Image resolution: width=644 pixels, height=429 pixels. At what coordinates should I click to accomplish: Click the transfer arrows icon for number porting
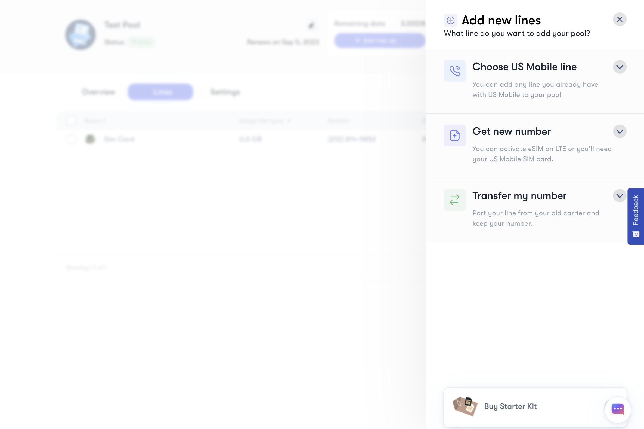click(x=455, y=200)
